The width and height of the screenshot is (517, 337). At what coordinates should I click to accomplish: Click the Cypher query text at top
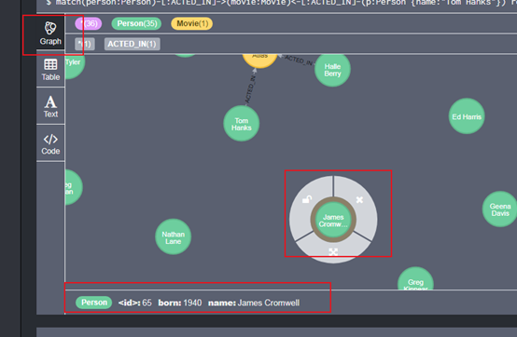pos(281,3)
